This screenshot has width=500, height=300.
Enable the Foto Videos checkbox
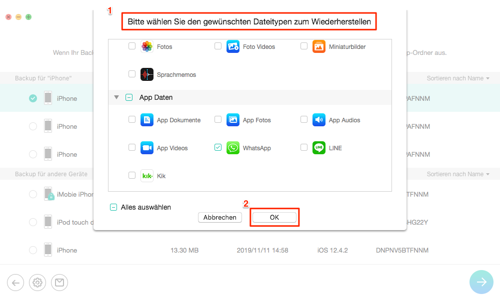pyautogui.click(x=218, y=46)
